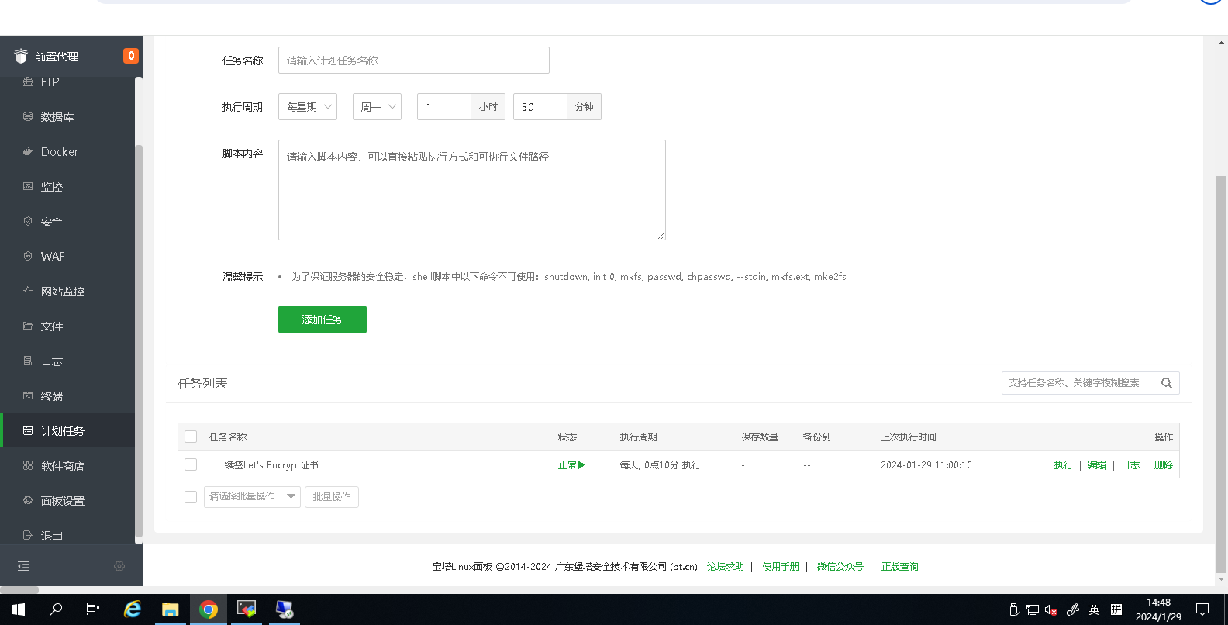Click sidebar settings gear at bottom
Screen dimensions: 1228x625
click(x=119, y=566)
